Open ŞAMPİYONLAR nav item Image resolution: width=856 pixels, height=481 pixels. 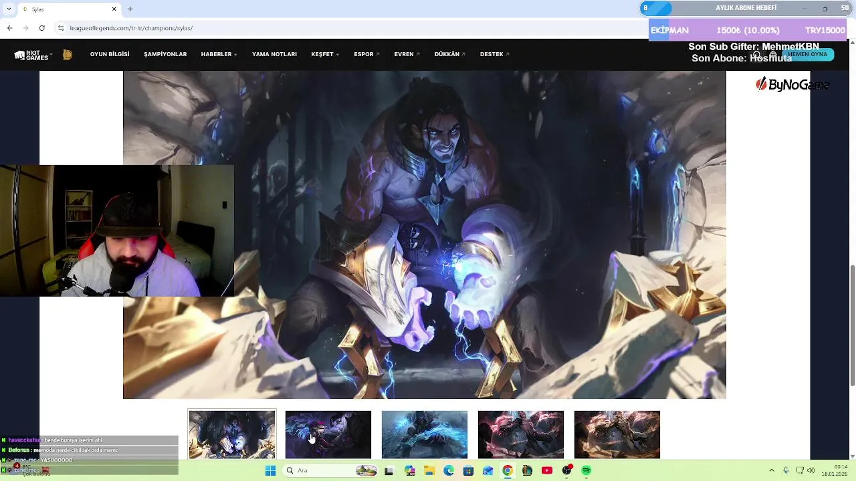(x=165, y=54)
